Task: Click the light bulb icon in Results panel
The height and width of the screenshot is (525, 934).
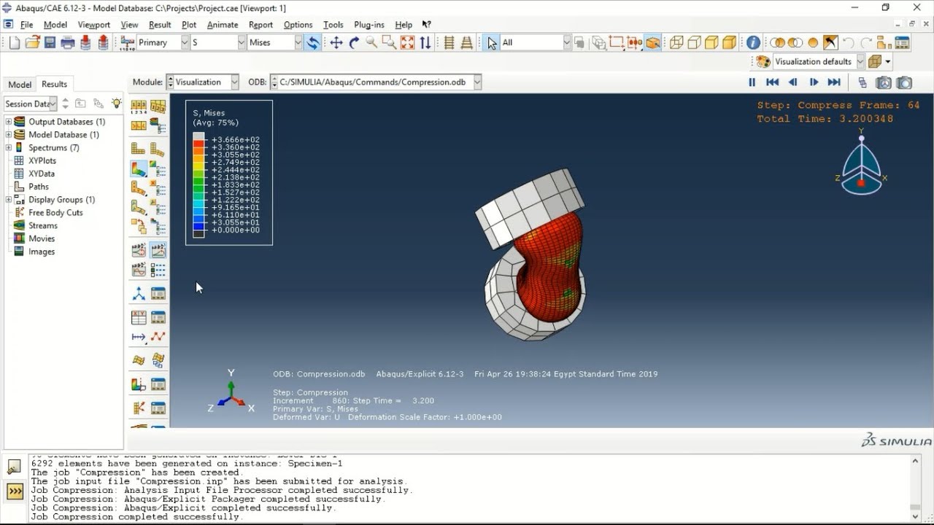Action: pyautogui.click(x=116, y=104)
